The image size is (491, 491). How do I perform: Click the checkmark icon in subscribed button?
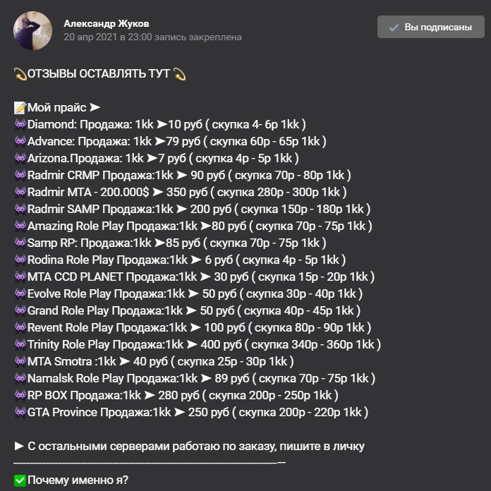[394, 28]
